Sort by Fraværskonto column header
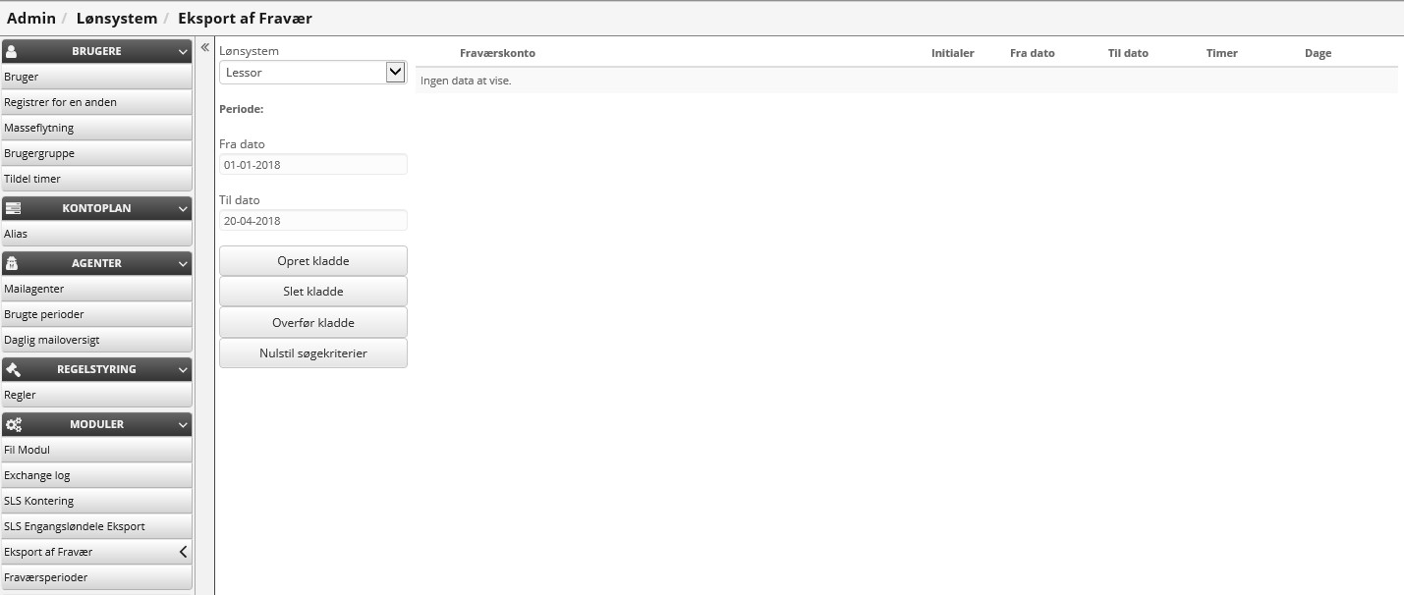The image size is (1404, 595). [x=497, y=53]
